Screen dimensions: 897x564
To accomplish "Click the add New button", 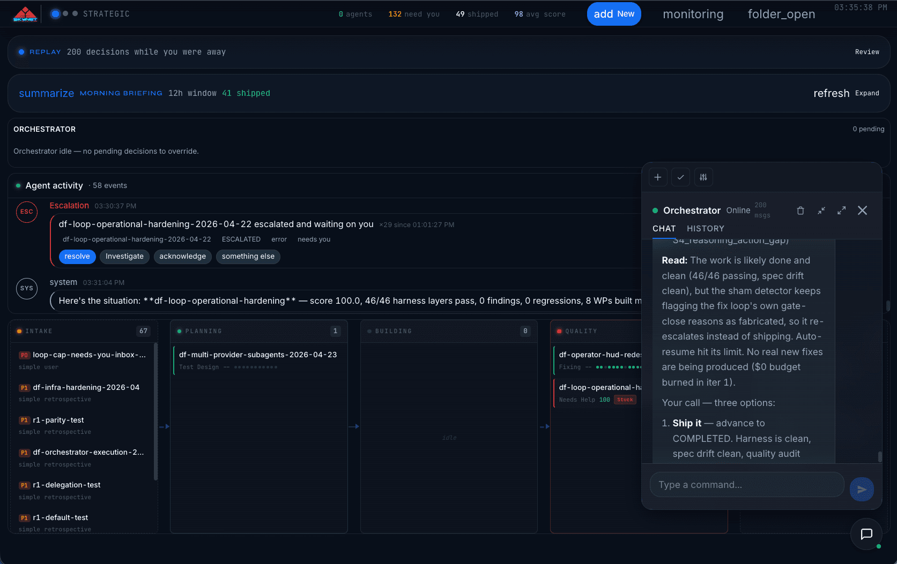I will click(x=614, y=14).
